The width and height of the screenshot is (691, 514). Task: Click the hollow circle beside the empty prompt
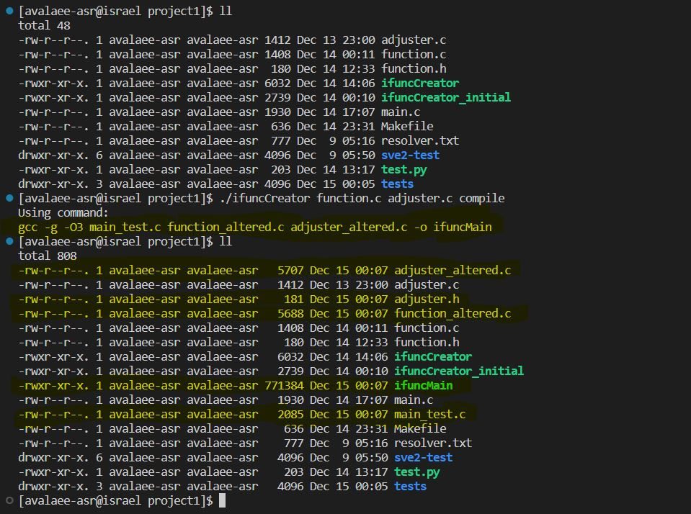(x=9, y=500)
